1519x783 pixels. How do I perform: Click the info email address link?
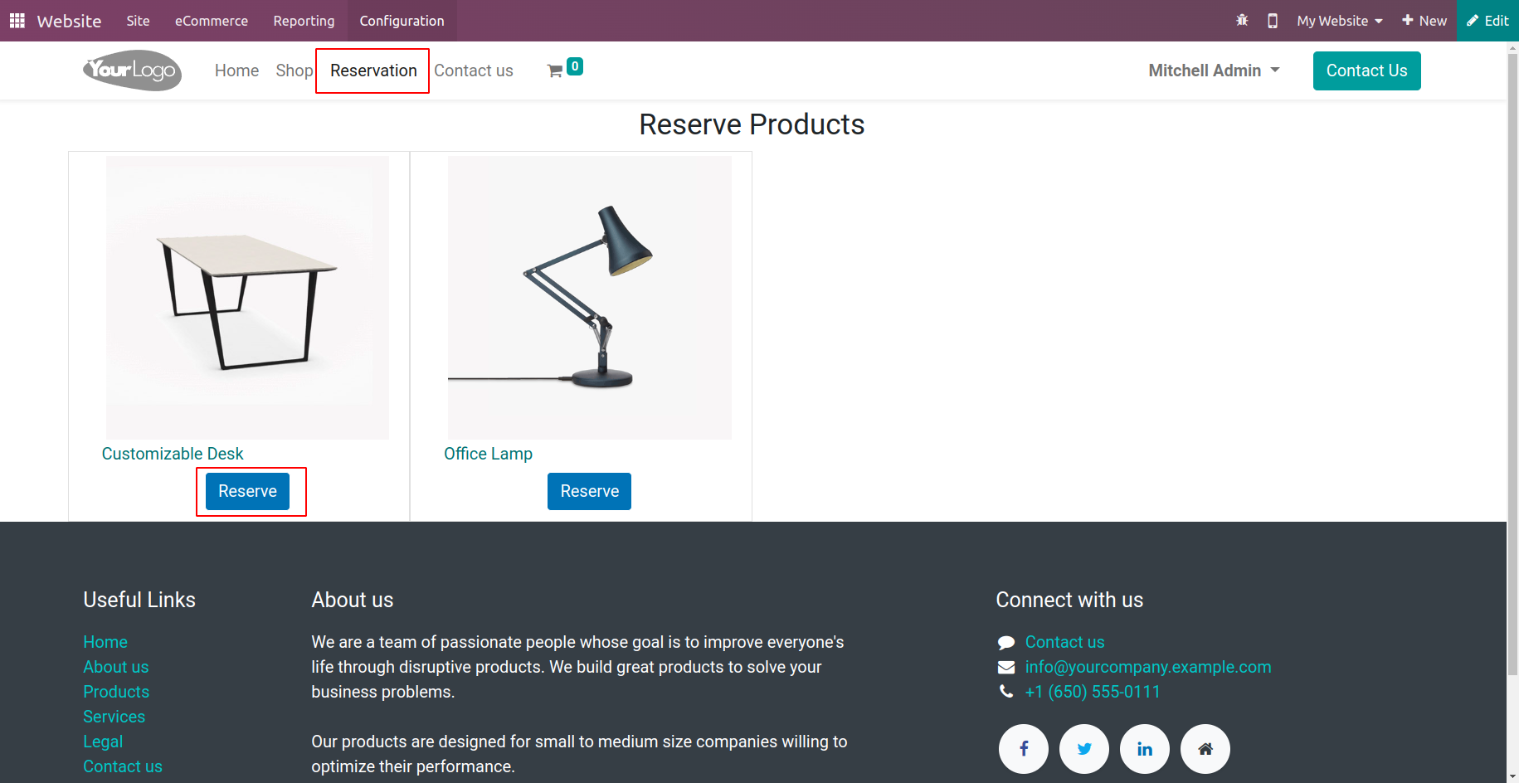pyautogui.click(x=1147, y=667)
